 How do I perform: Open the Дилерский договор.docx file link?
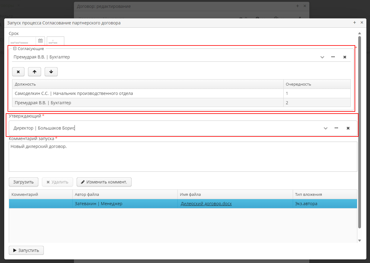(x=206, y=204)
